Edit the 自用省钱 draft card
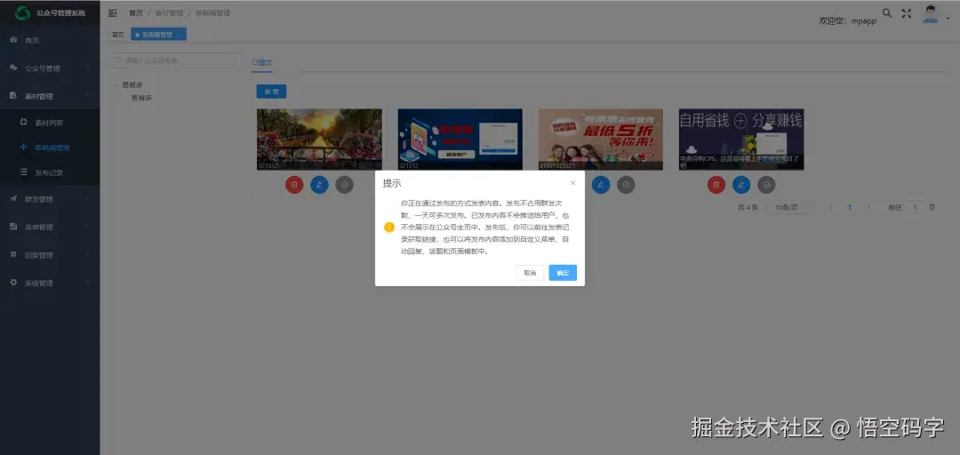 pyautogui.click(x=741, y=184)
